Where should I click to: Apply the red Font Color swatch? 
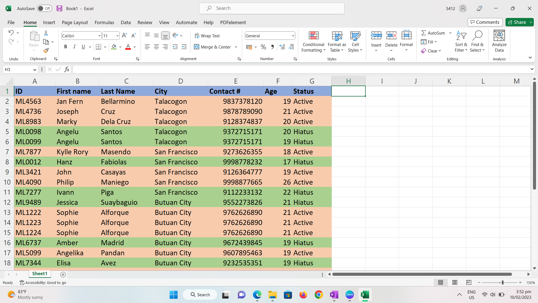pos(128,47)
